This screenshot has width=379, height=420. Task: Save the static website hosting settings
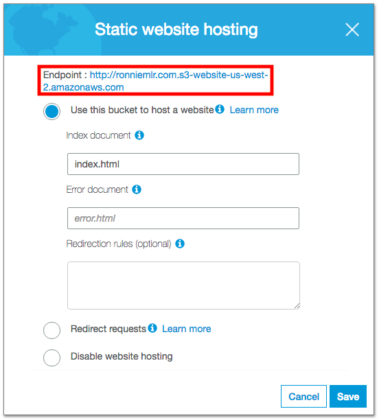coord(348,397)
